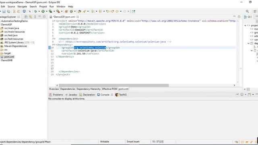258x145 pixels.
Task: Switch to Dependency Hierarchy tab
Action: 89,89
